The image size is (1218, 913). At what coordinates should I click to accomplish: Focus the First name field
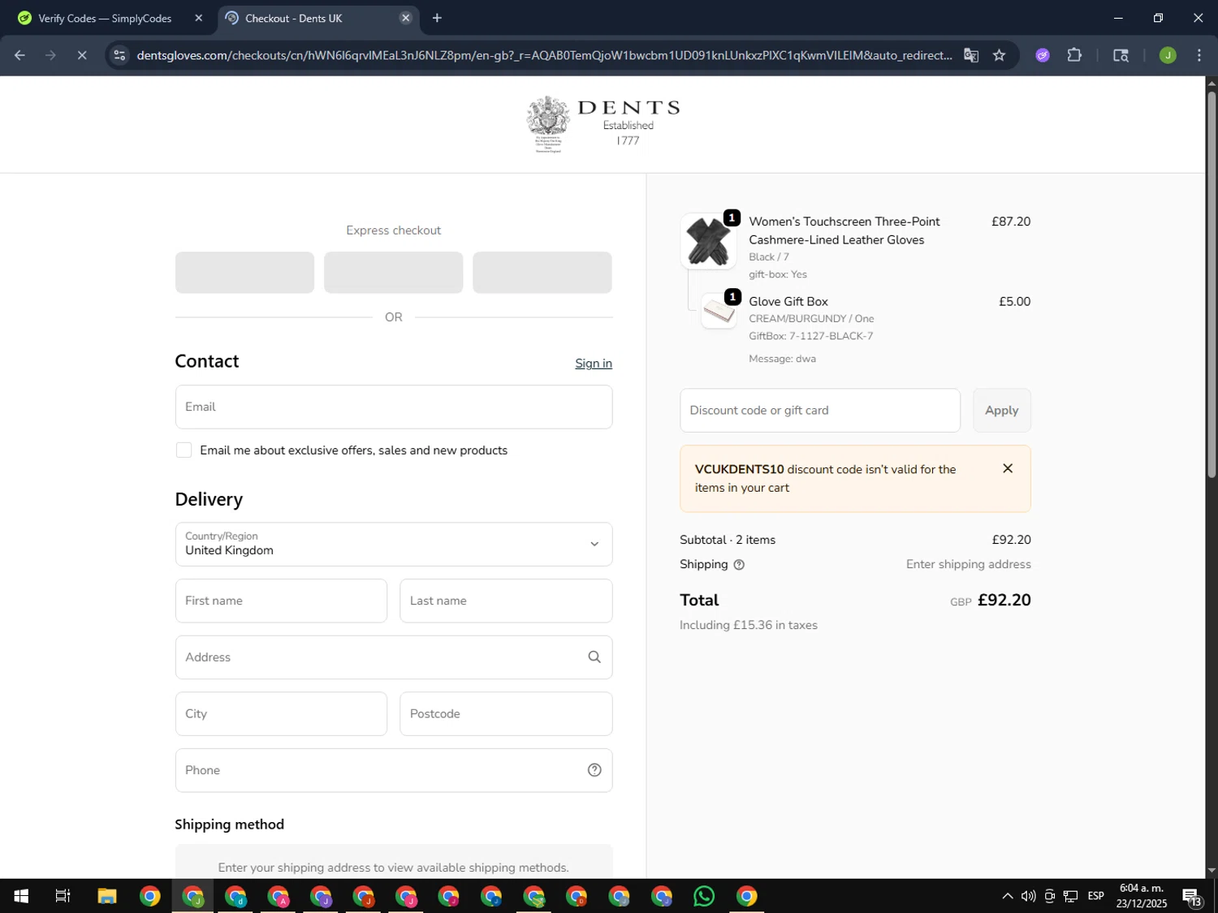281,601
